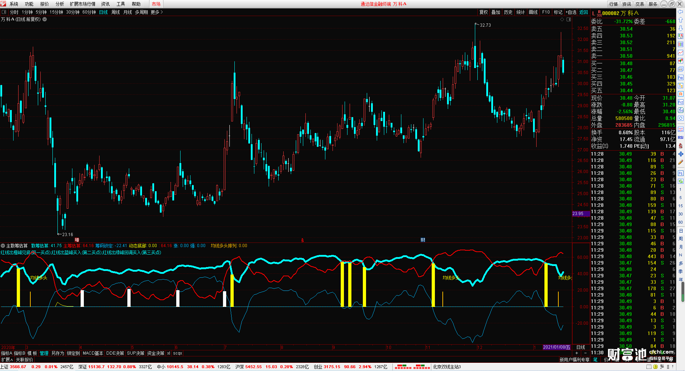Expand 更多 period options
Viewport: 685px width, 371px height.
157,12
